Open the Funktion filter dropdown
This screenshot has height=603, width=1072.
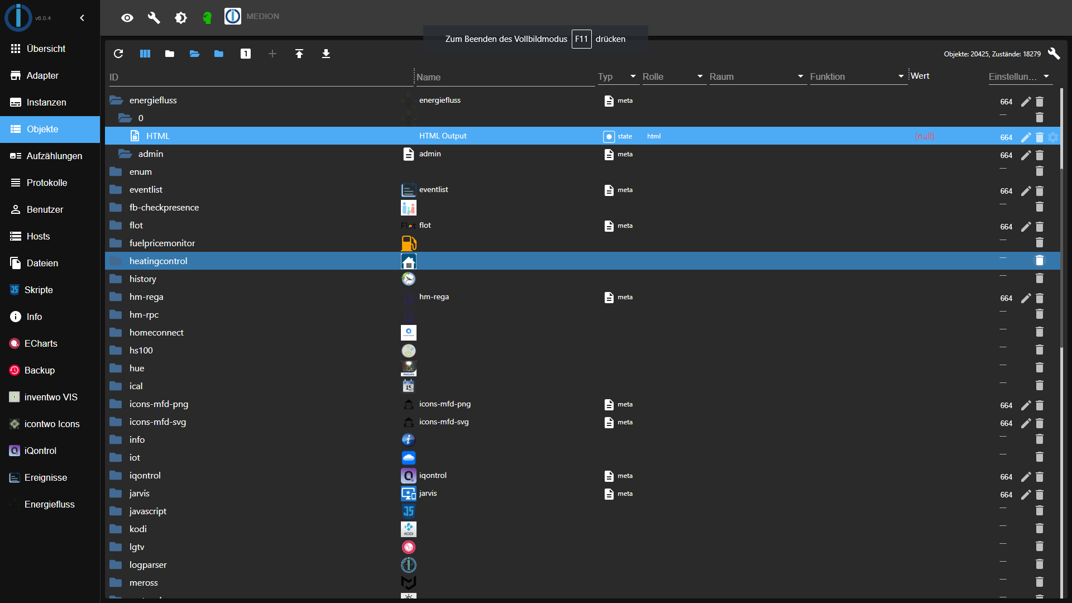pos(858,76)
